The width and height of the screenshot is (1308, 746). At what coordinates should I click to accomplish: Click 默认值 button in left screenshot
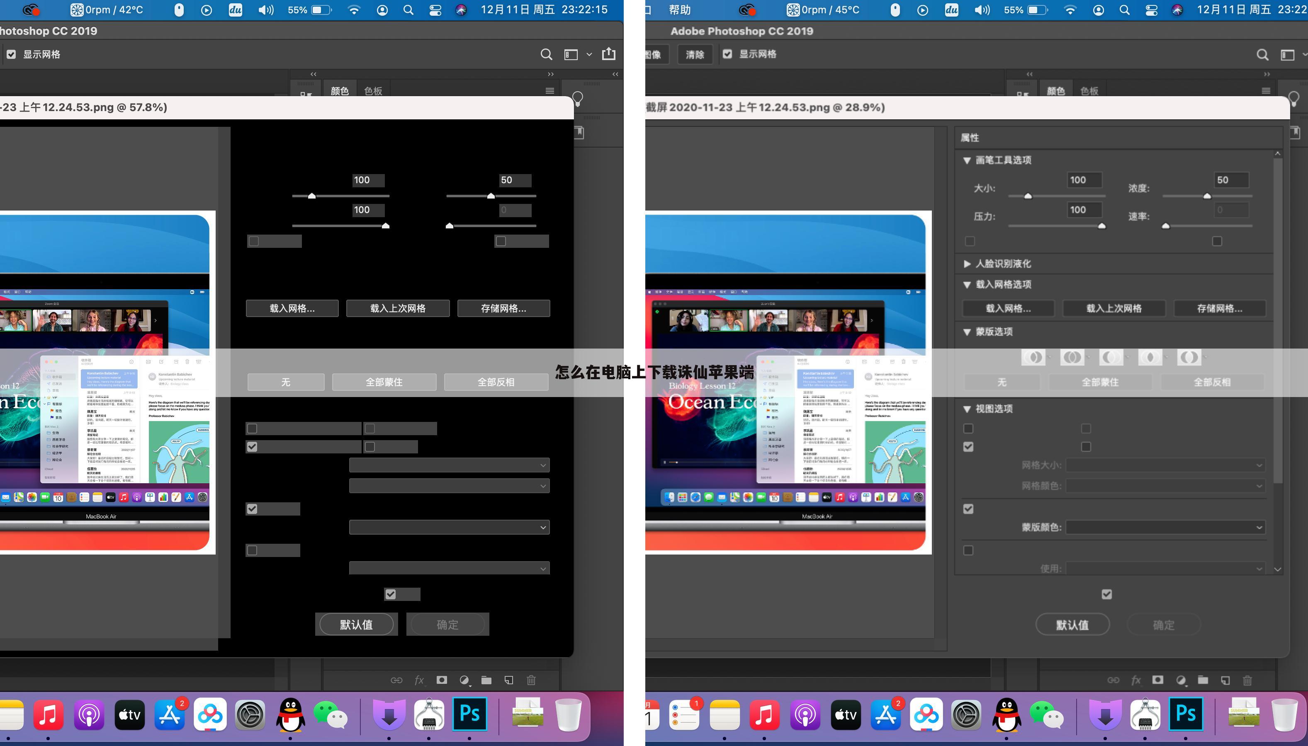[356, 625]
